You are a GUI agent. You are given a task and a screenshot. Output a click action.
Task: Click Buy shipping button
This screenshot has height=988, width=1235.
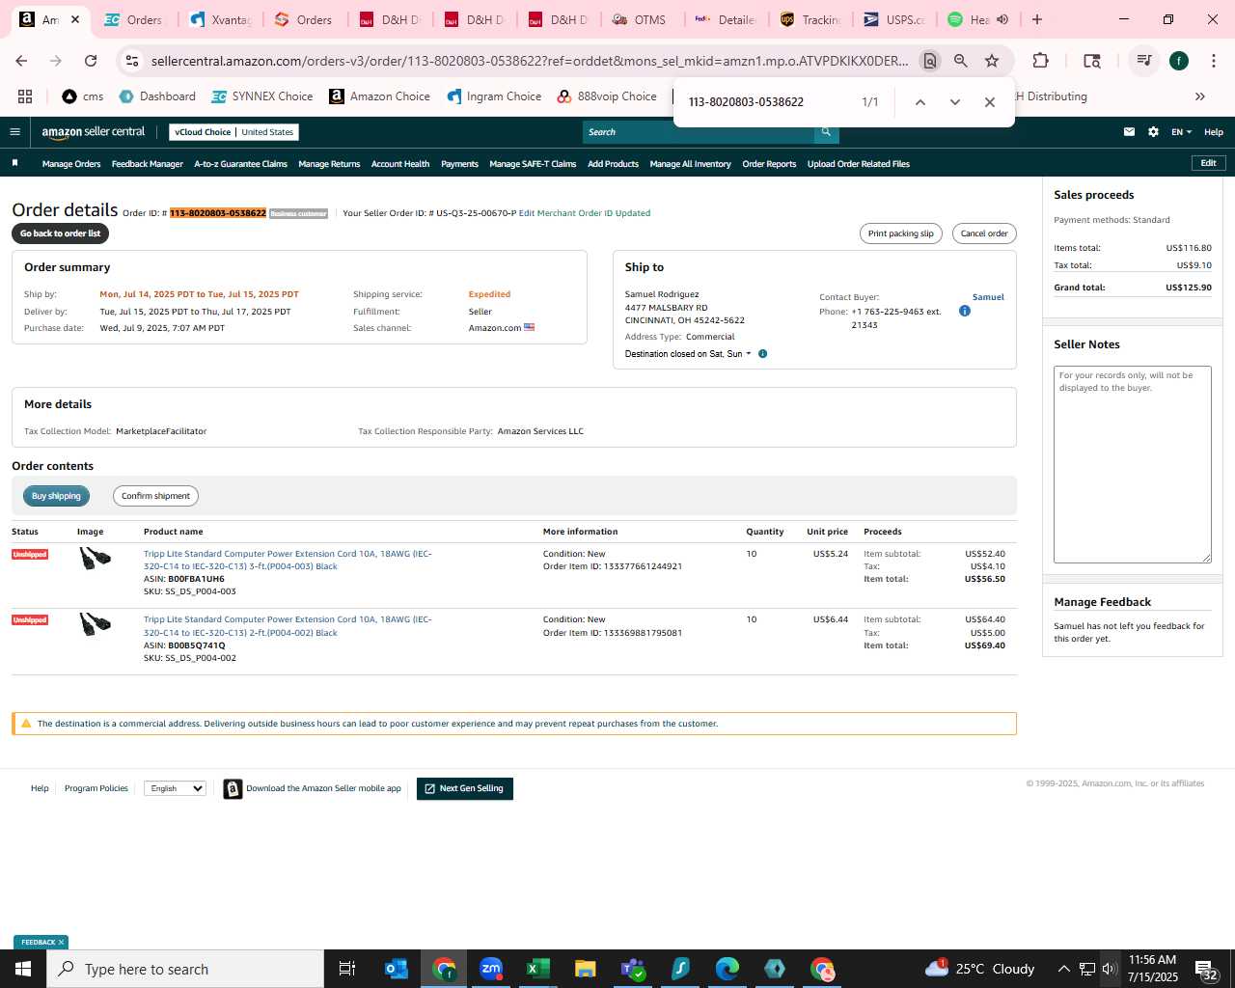56,496
